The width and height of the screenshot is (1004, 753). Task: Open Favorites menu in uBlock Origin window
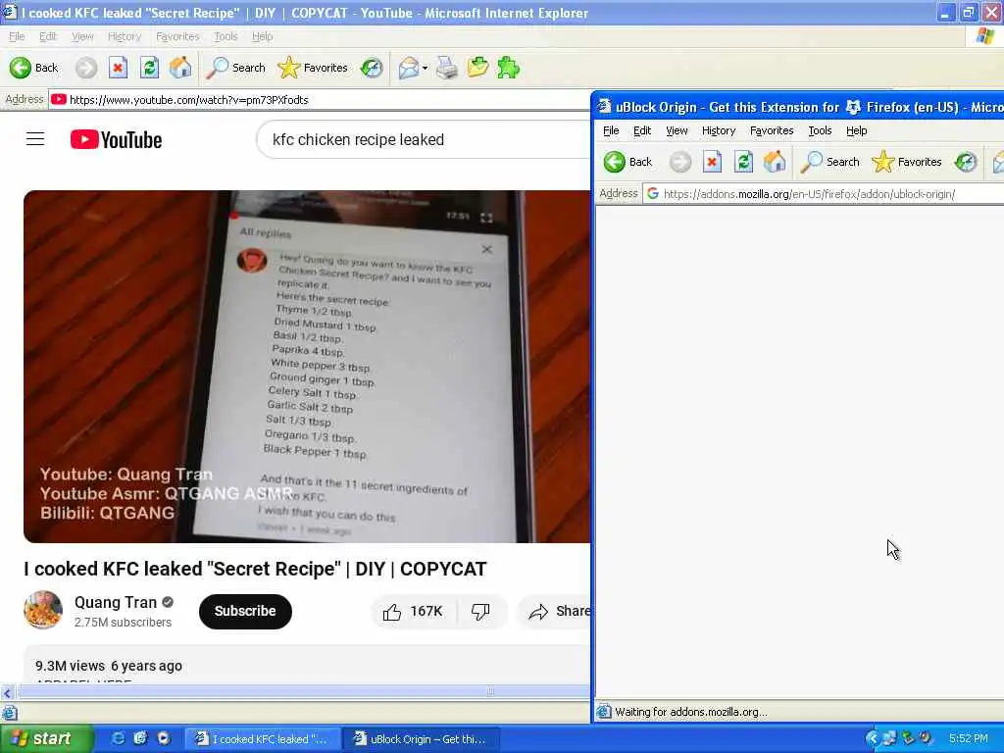pyautogui.click(x=772, y=130)
